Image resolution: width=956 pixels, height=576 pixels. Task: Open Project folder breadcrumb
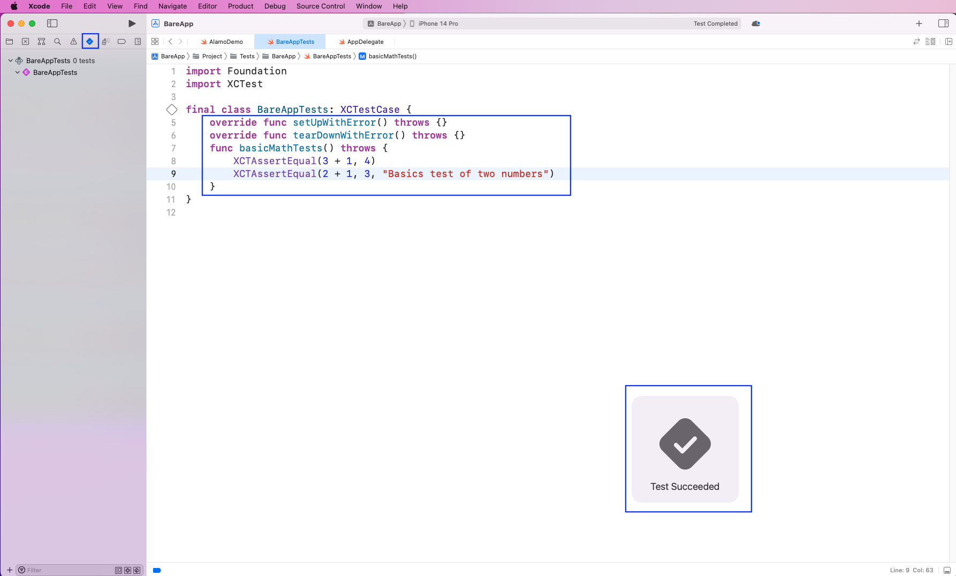(207, 56)
